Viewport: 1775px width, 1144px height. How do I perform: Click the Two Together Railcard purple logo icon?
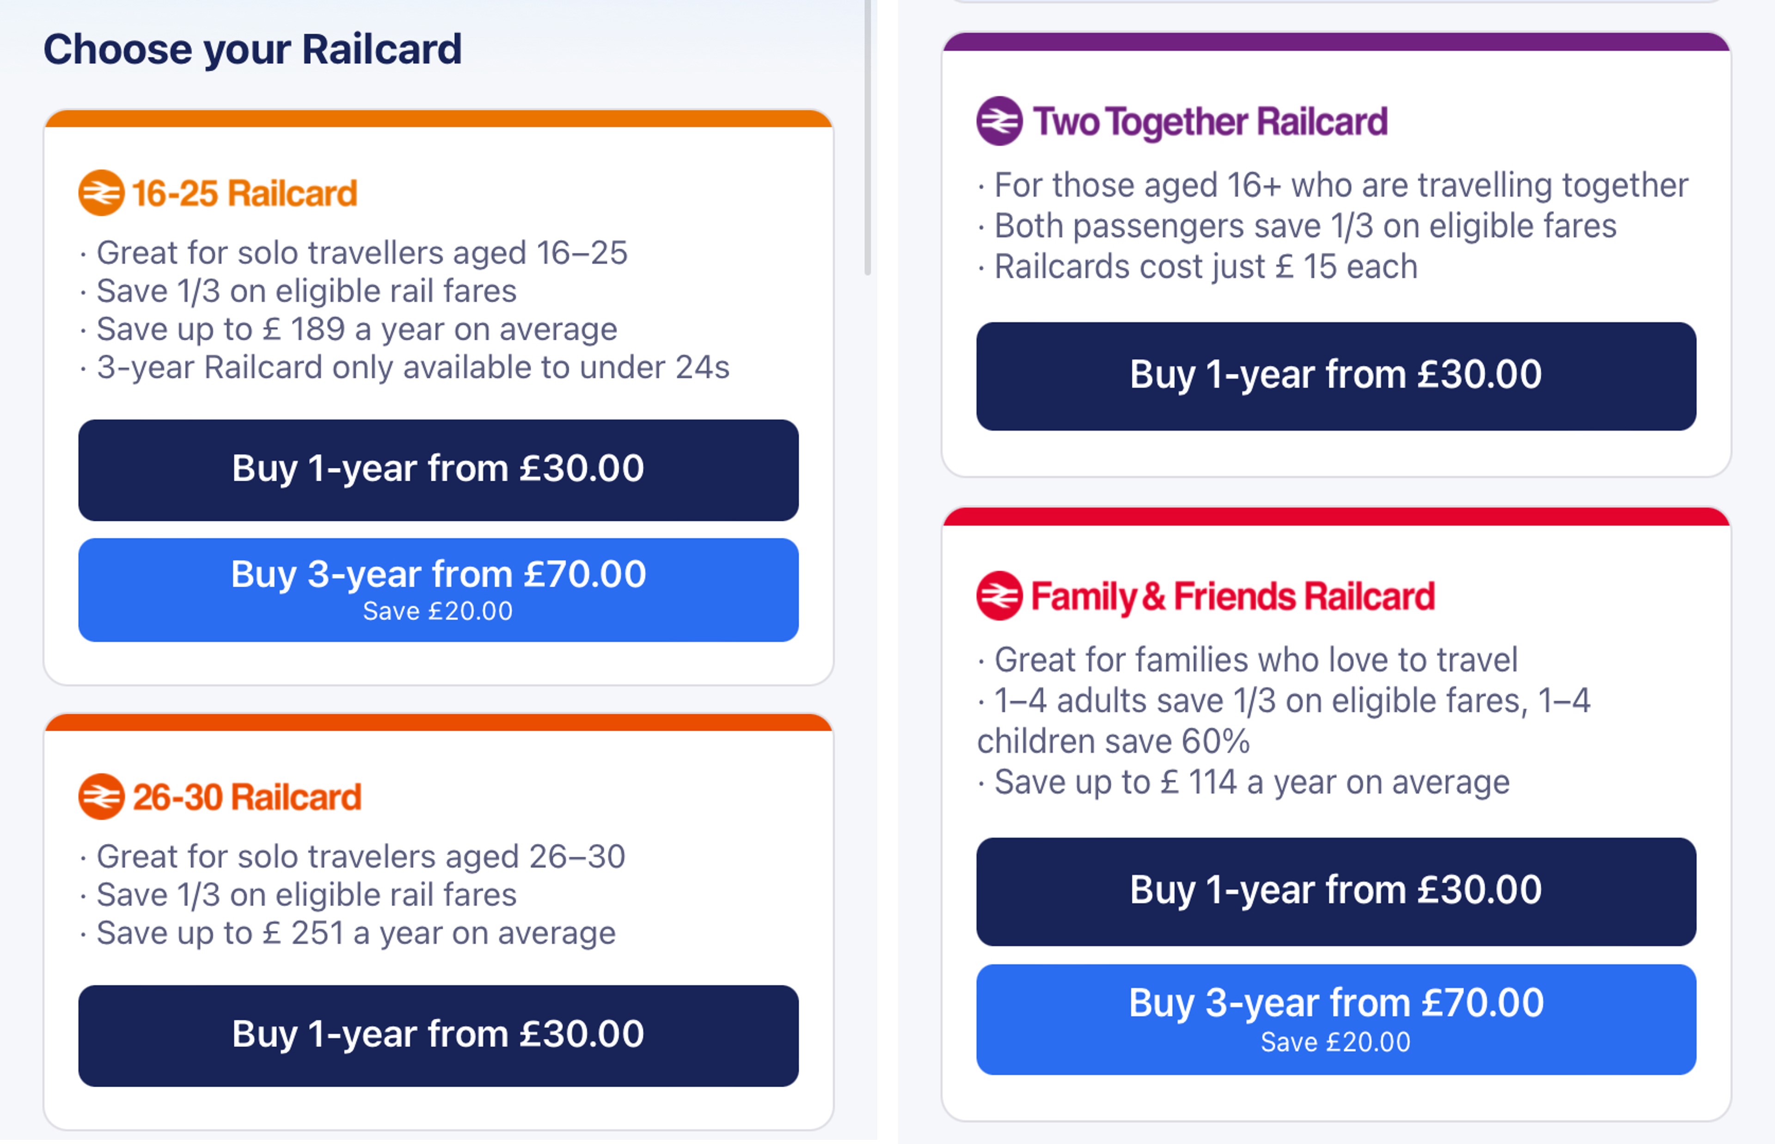pyautogui.click(x=999, y=121)
